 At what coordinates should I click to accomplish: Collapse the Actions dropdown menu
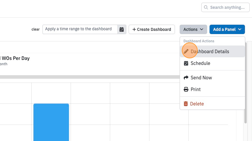tap(193, 29)
